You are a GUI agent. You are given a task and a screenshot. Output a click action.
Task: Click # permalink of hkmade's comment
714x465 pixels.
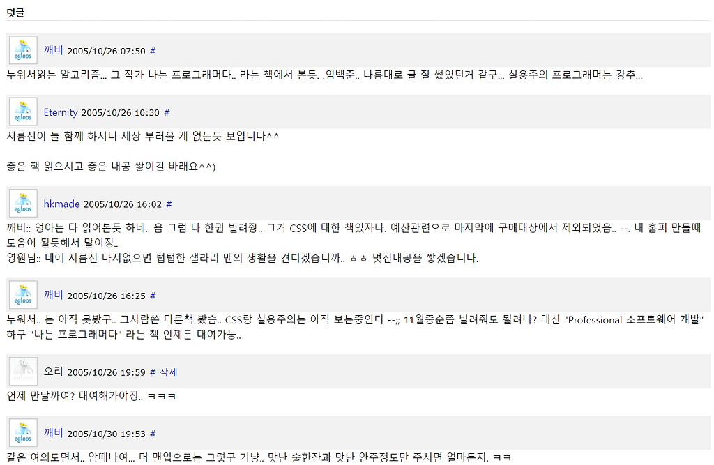[x=169, y=204]
